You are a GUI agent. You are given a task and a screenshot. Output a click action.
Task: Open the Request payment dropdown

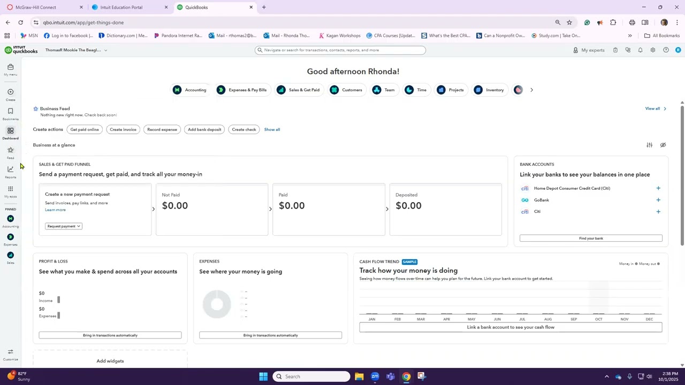point(63,226)
